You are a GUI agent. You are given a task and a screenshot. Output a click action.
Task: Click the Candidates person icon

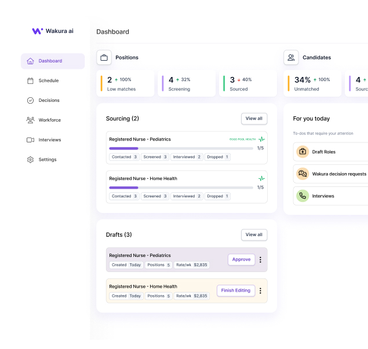pyautogui.click(x=291, y=57)
